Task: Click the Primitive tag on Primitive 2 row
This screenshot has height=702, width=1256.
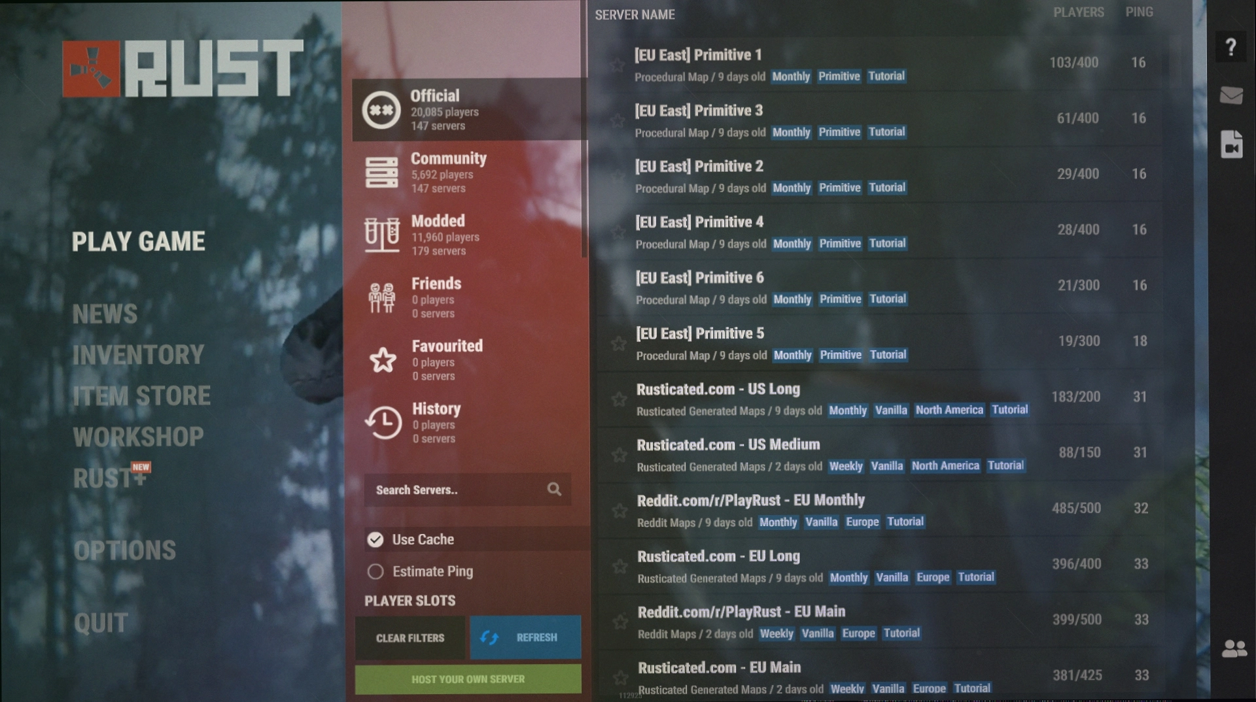Action: (840, 188)
